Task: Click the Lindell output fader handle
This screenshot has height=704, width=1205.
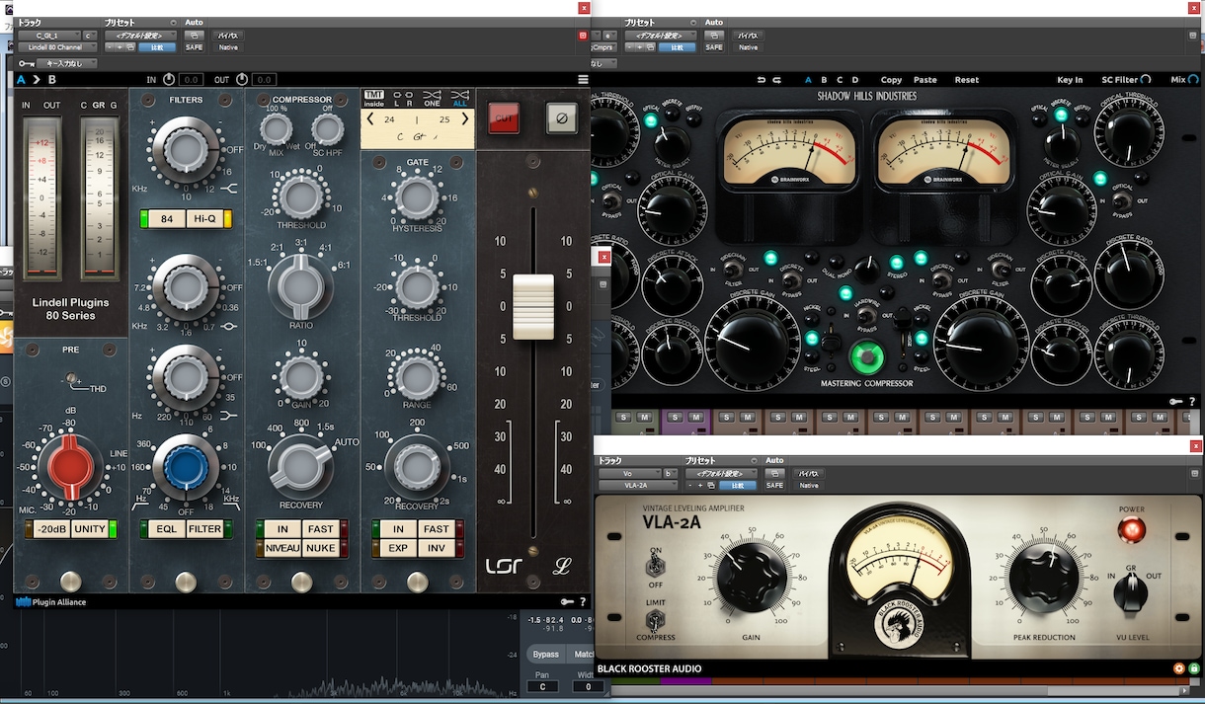Action: point(533,307)
